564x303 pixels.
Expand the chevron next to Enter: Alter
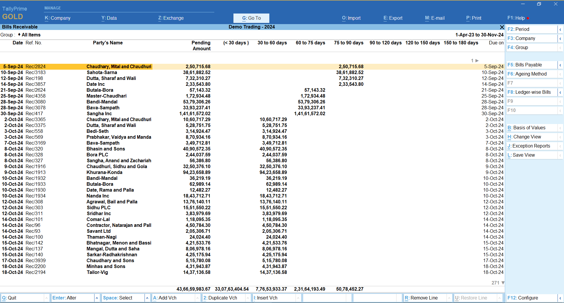[x=97, y=298]
